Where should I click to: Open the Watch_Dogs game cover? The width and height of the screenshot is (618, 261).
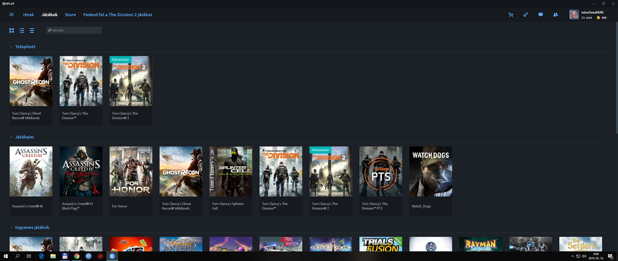tap(431, 171)
